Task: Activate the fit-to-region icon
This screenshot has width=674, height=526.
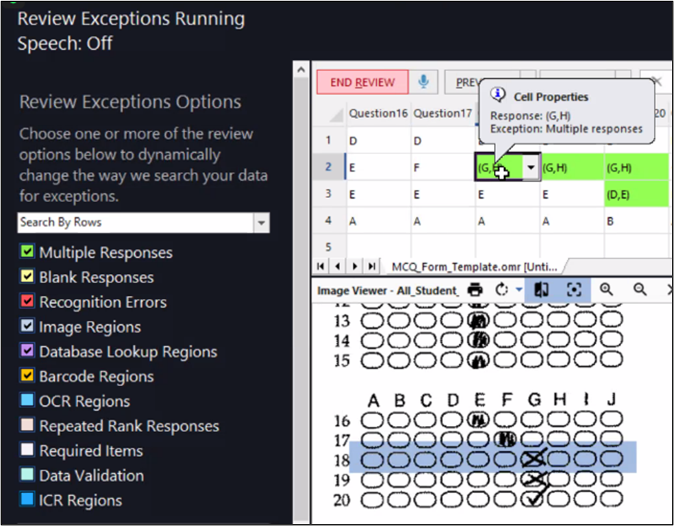Action: click(x=574, y=289)
